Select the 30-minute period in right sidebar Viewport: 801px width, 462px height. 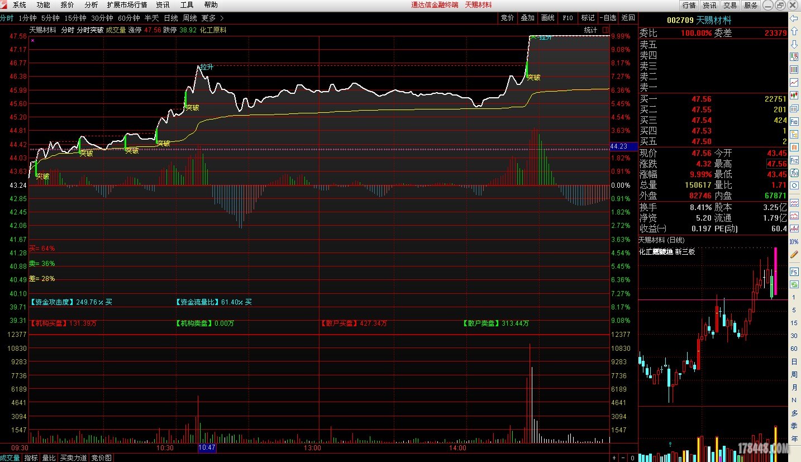click(794, 336)
